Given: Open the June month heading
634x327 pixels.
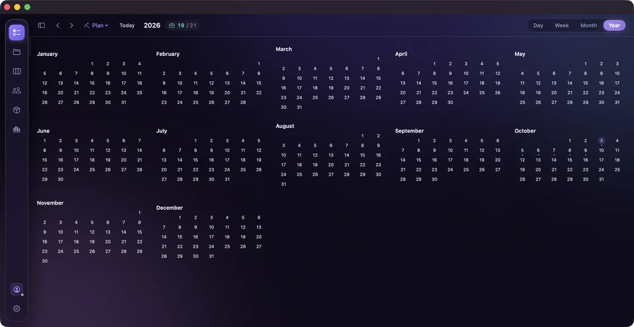Looking at the screenshot, I should click(43, 131).
